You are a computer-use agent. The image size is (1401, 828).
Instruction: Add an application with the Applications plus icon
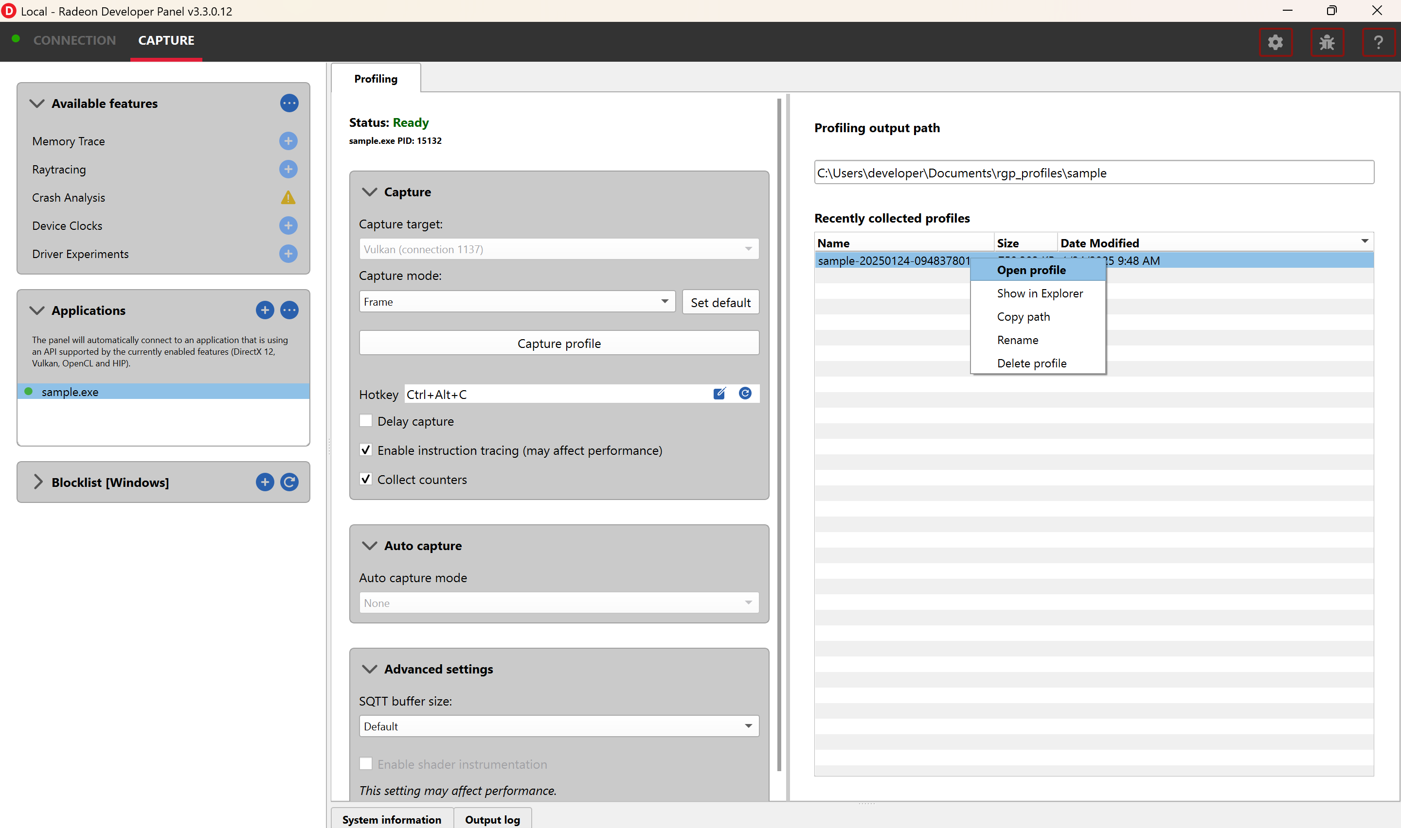click(x=265, y=310)
